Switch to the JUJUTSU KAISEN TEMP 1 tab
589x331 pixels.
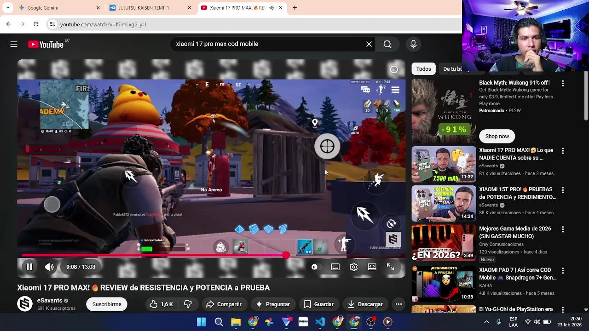(x=150, y=8)
